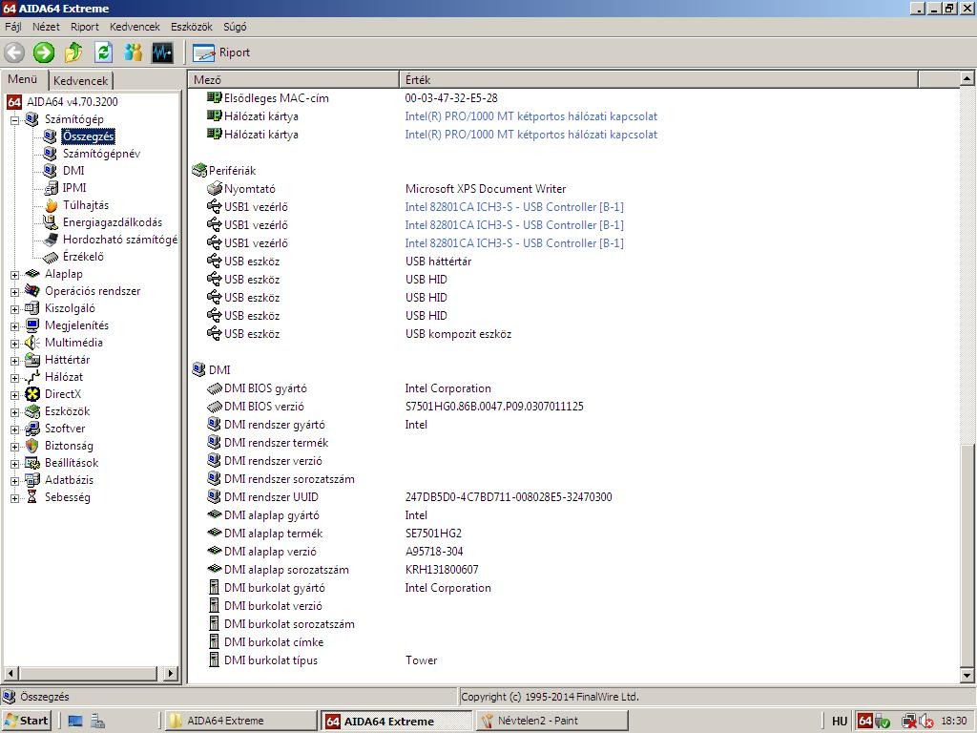Click the DirectX icon in tree

(32, 394)
